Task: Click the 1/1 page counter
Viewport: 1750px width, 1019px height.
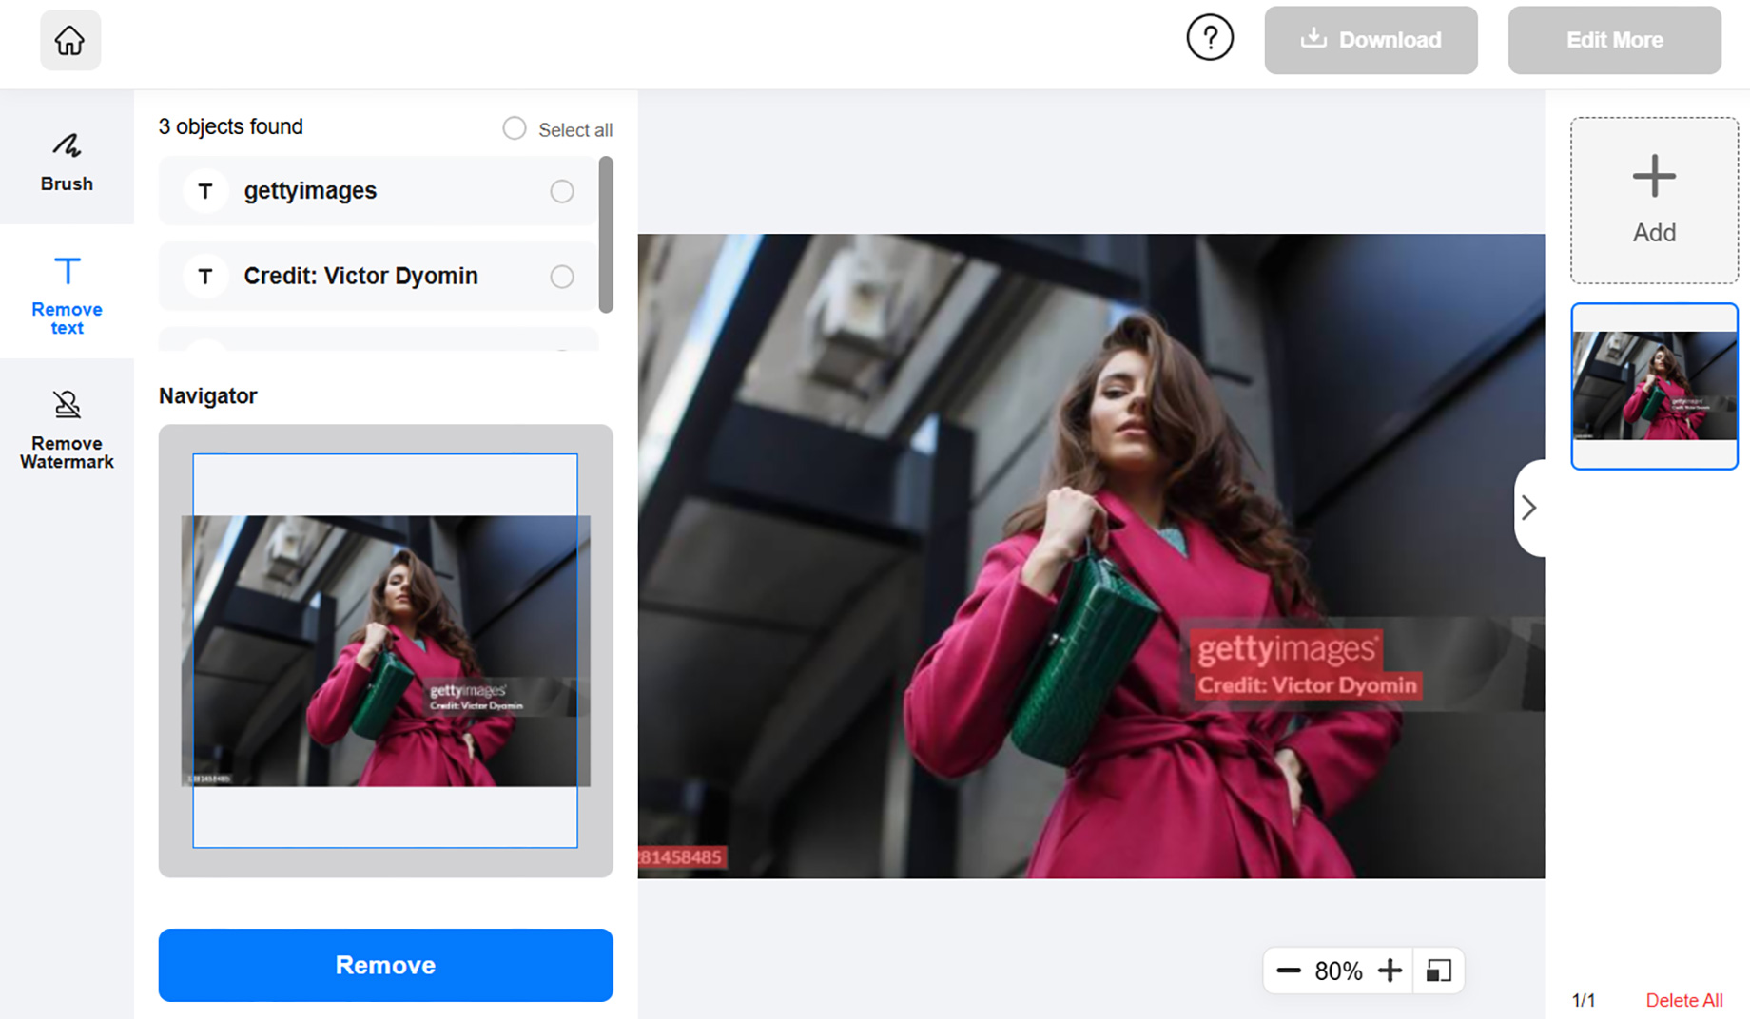Action: coord(1584,1000)
